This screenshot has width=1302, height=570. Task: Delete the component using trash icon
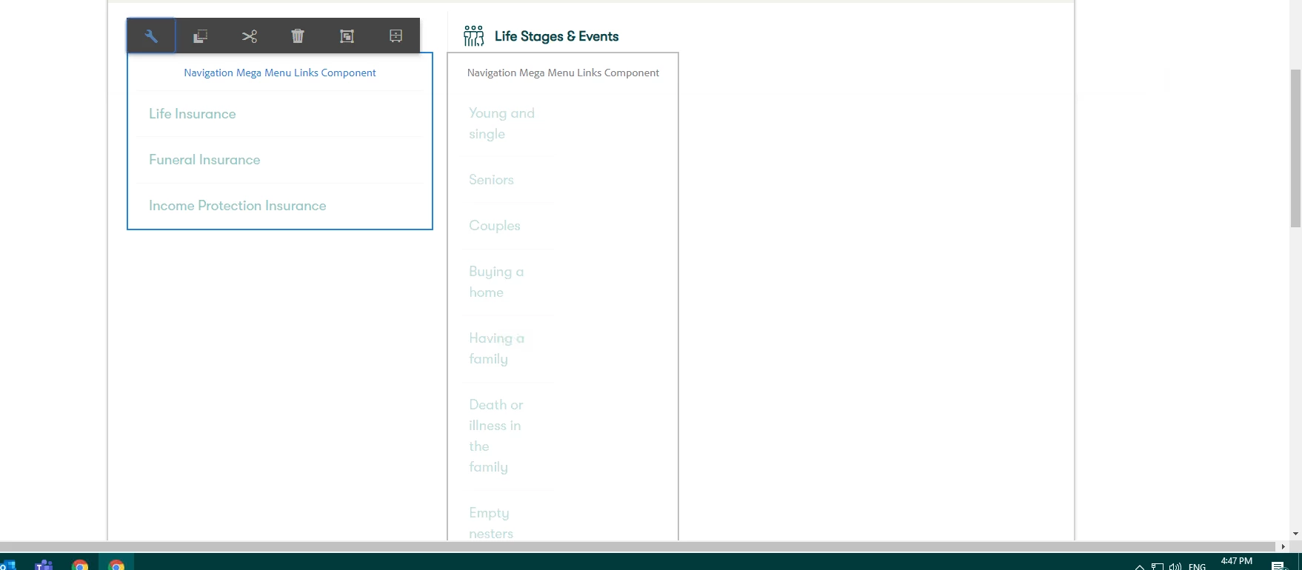pyautogui.click(x=298, y=36)
